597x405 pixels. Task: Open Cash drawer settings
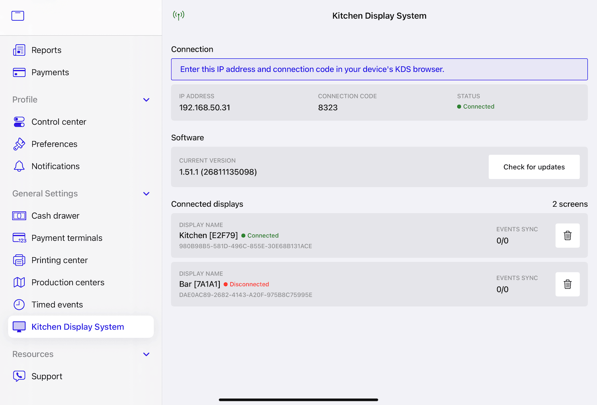click(x=81, y=216)
